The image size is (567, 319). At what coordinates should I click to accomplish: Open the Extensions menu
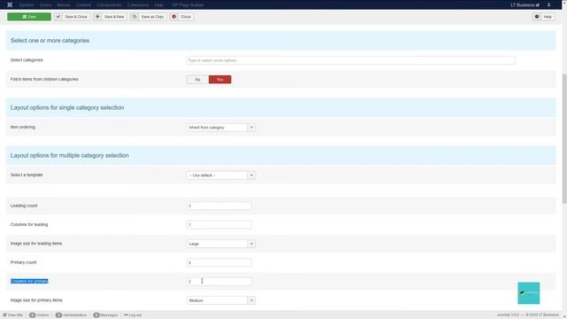[x=138, y=5]
